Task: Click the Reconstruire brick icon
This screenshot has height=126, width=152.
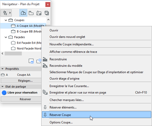Action: tap(45, 59)
